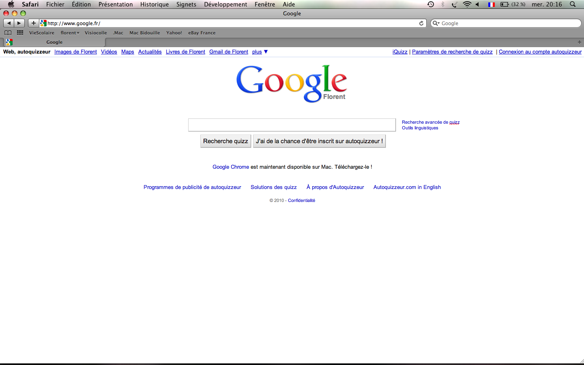Expand the florent bookmarks folder
584x365 pixels.
point(70,33)
